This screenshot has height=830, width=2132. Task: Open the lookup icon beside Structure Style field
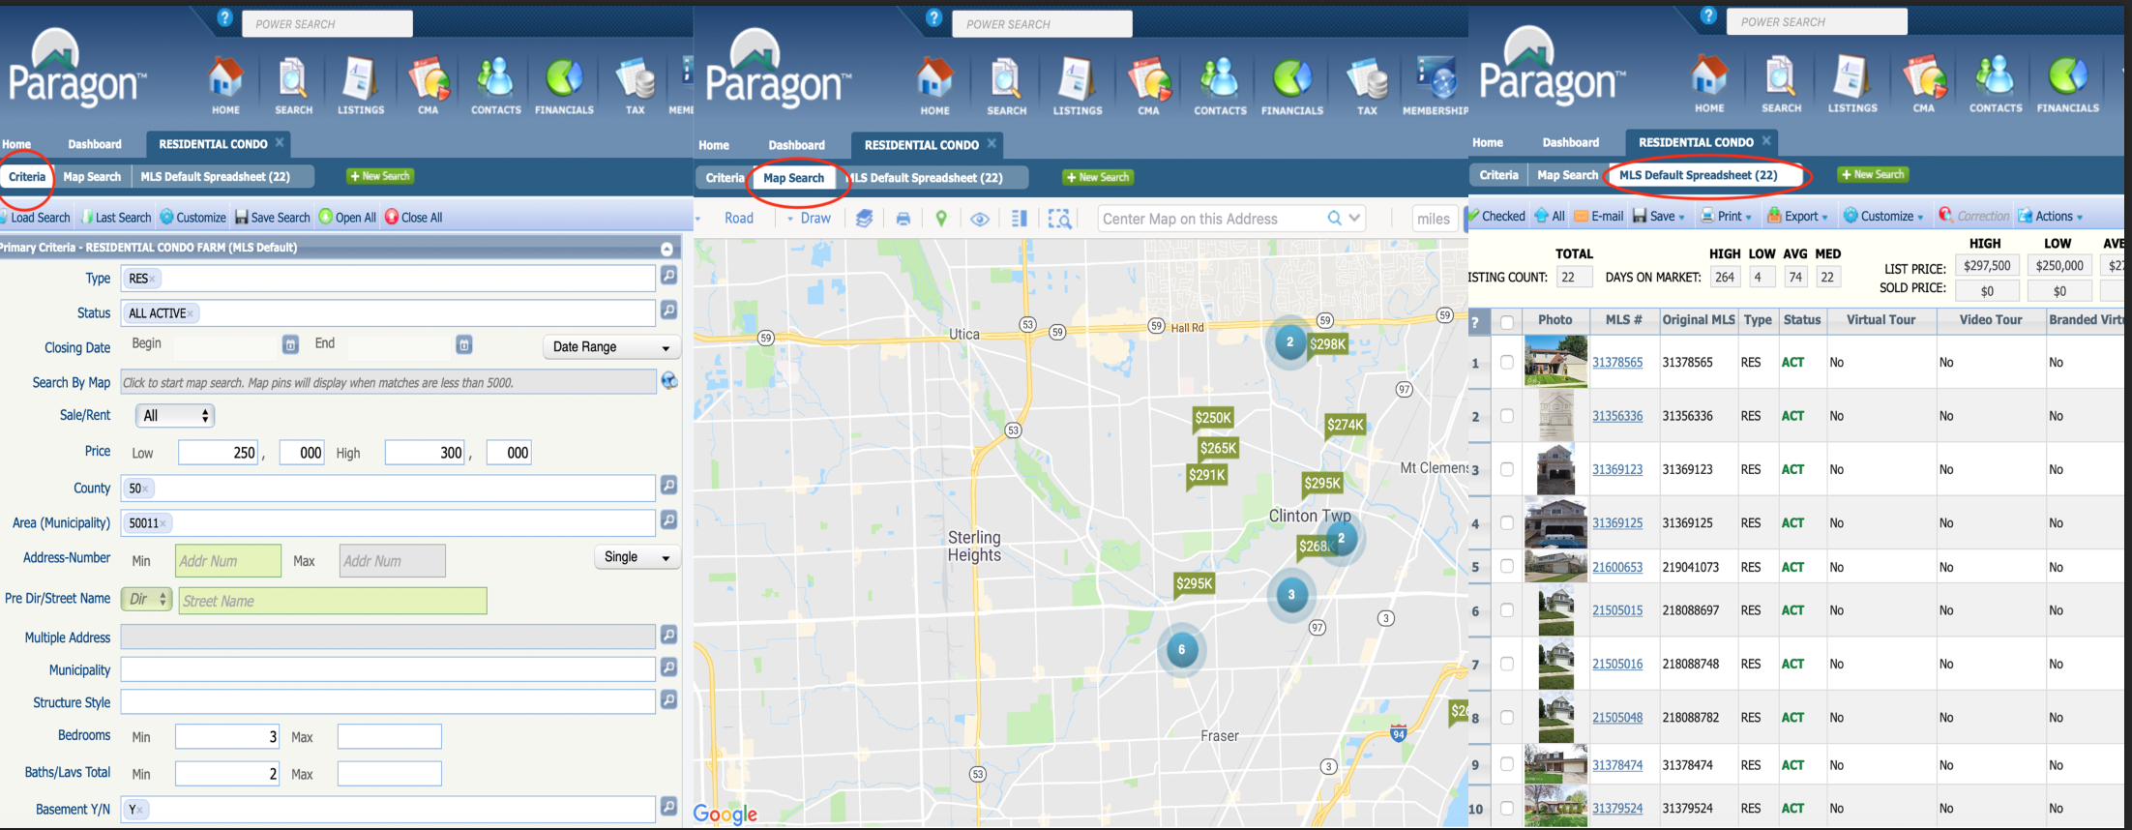[x=668, y=700]
